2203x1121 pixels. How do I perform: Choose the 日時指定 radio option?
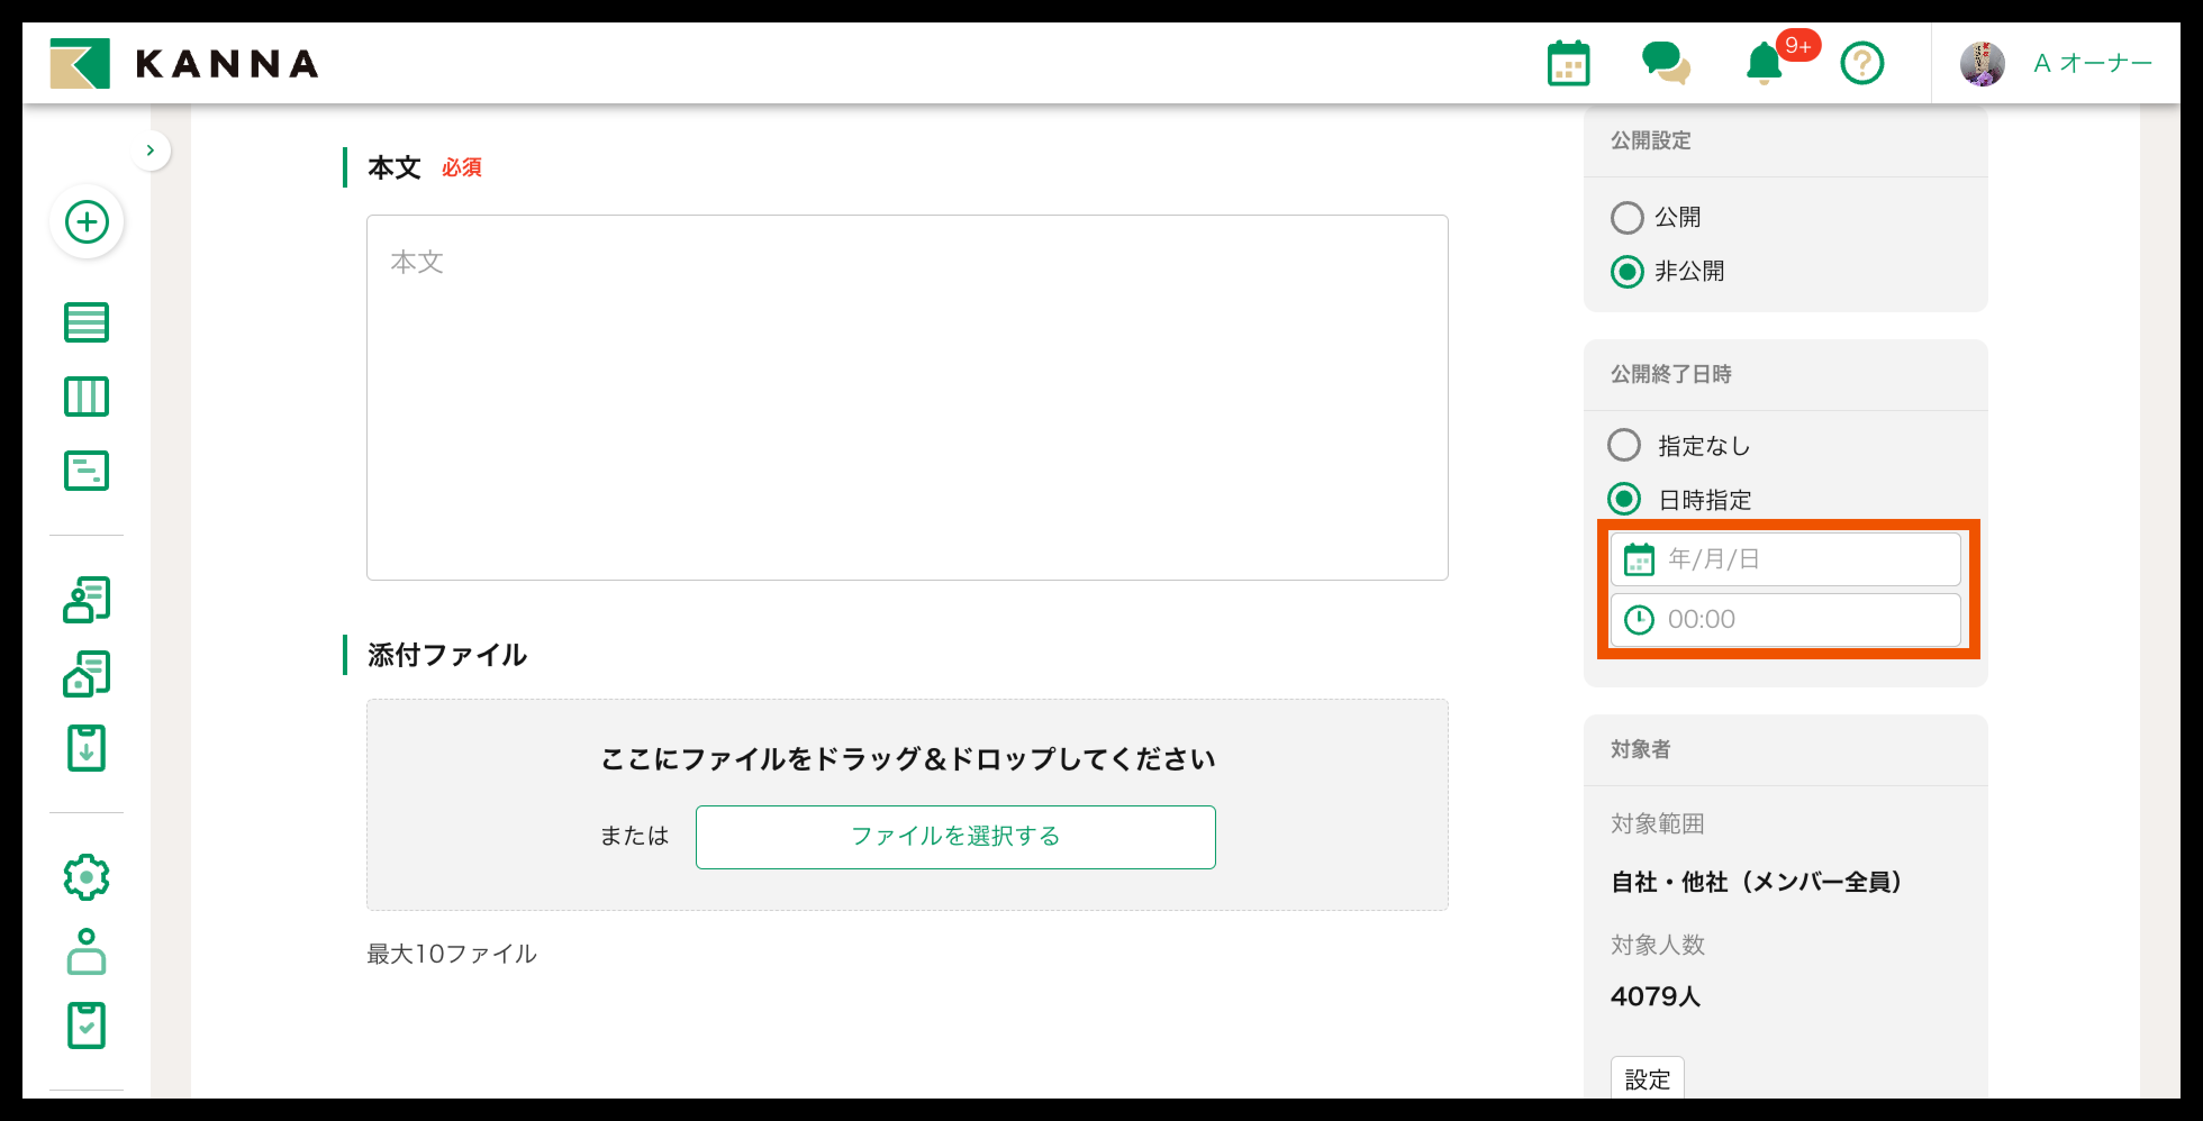(x=1624, y=499)
